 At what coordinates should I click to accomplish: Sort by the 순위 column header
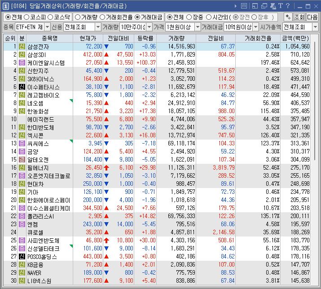10,38
